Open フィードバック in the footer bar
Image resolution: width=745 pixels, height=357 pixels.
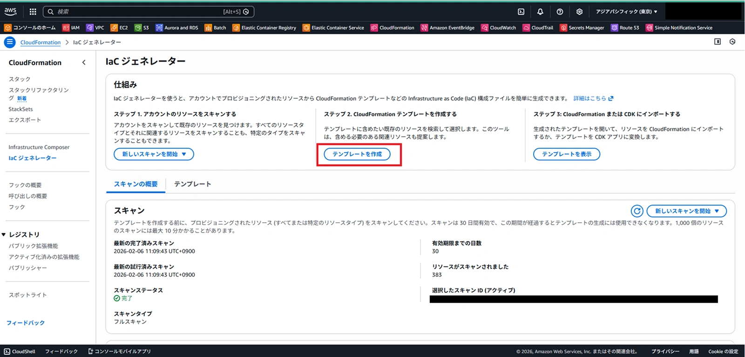[x=61, y=351]
